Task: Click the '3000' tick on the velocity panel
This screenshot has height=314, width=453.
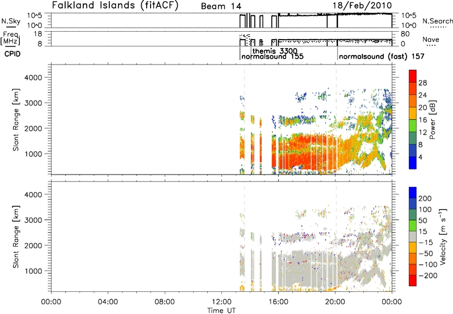Action: click(x=33, y=220)
